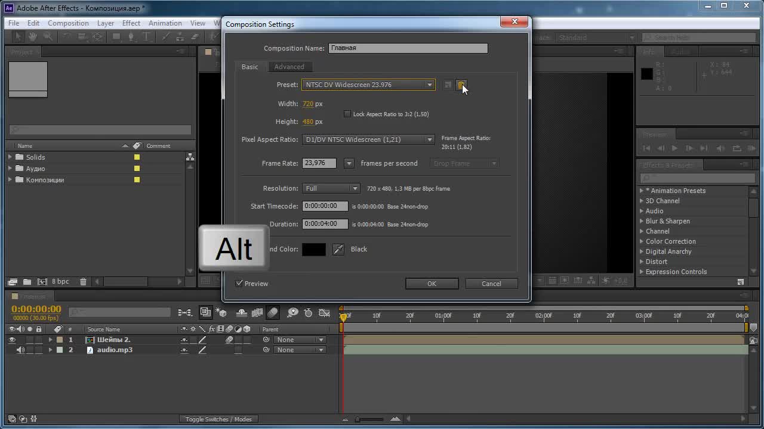Enable Motion Blur button in timeline

pos(273,312)
